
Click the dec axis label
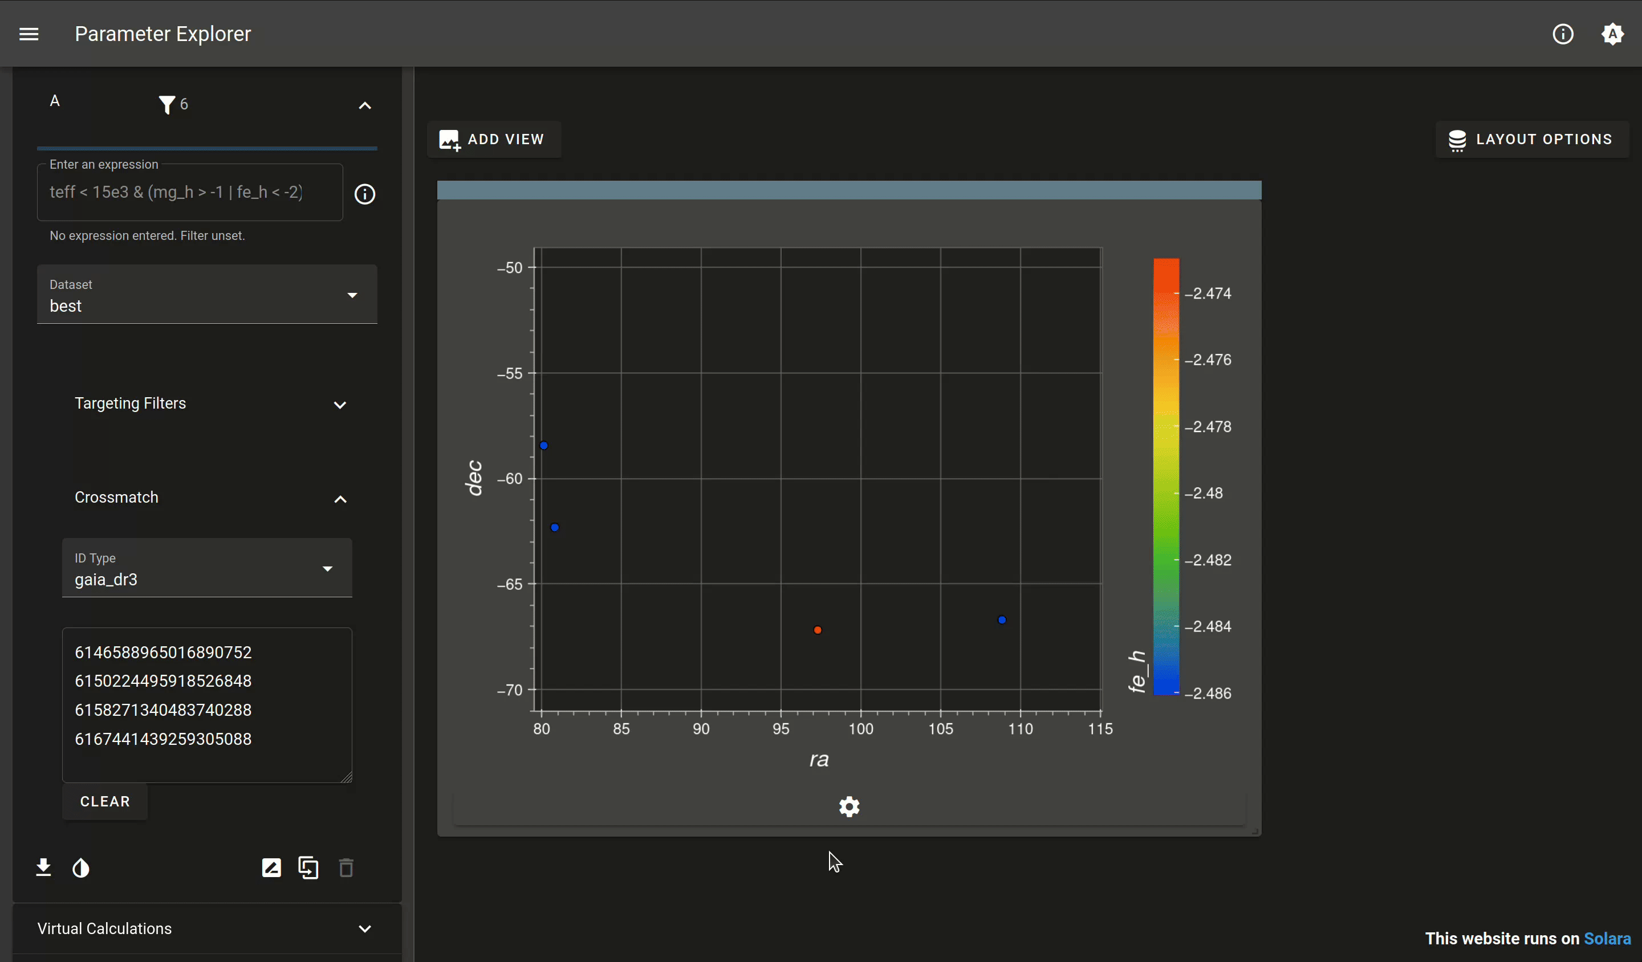pyautogui.click(x=474, y=478)
